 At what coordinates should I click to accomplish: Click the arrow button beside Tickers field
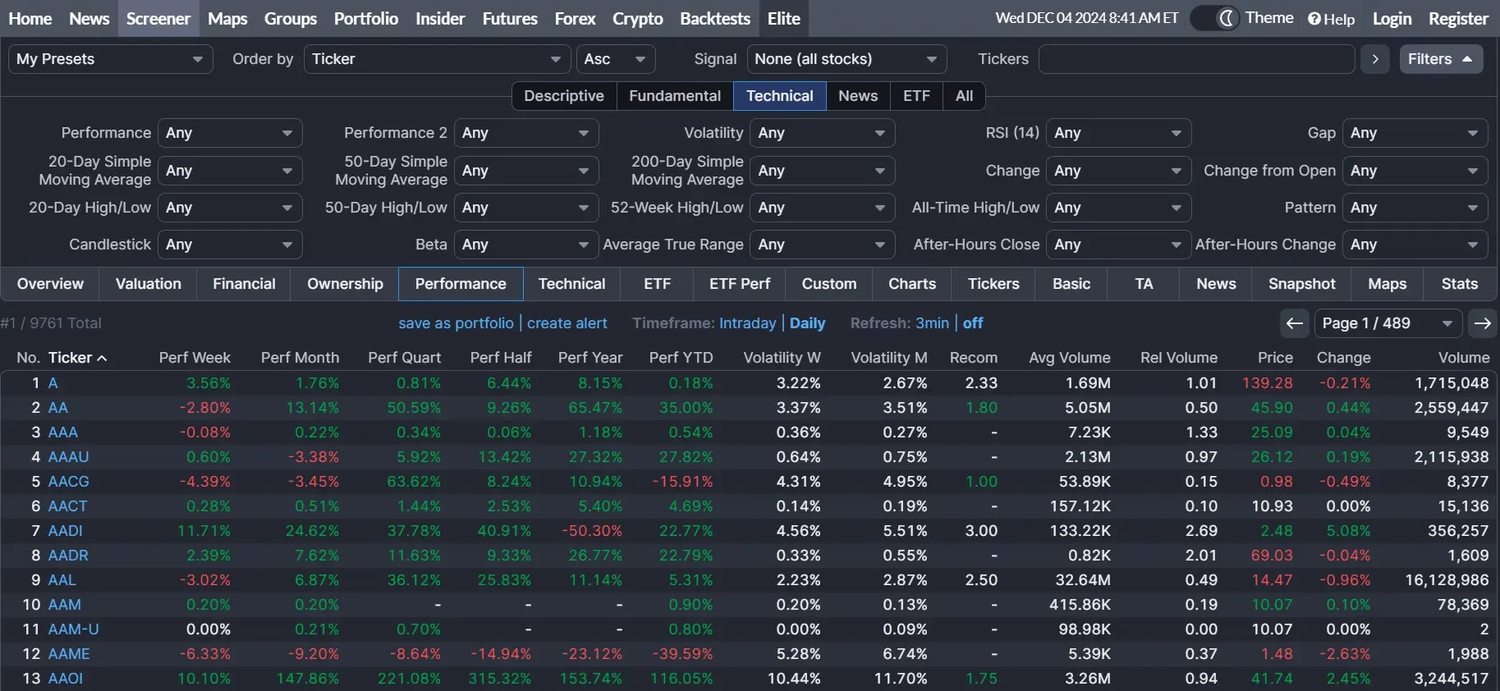click(1375, 59)
